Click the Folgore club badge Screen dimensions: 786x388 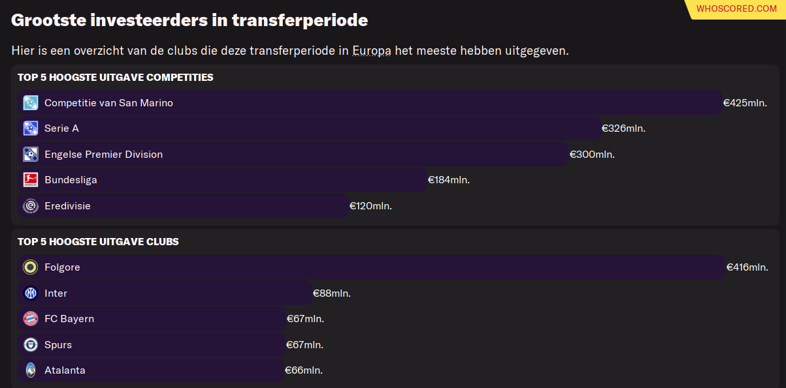[x=30, y=267]
